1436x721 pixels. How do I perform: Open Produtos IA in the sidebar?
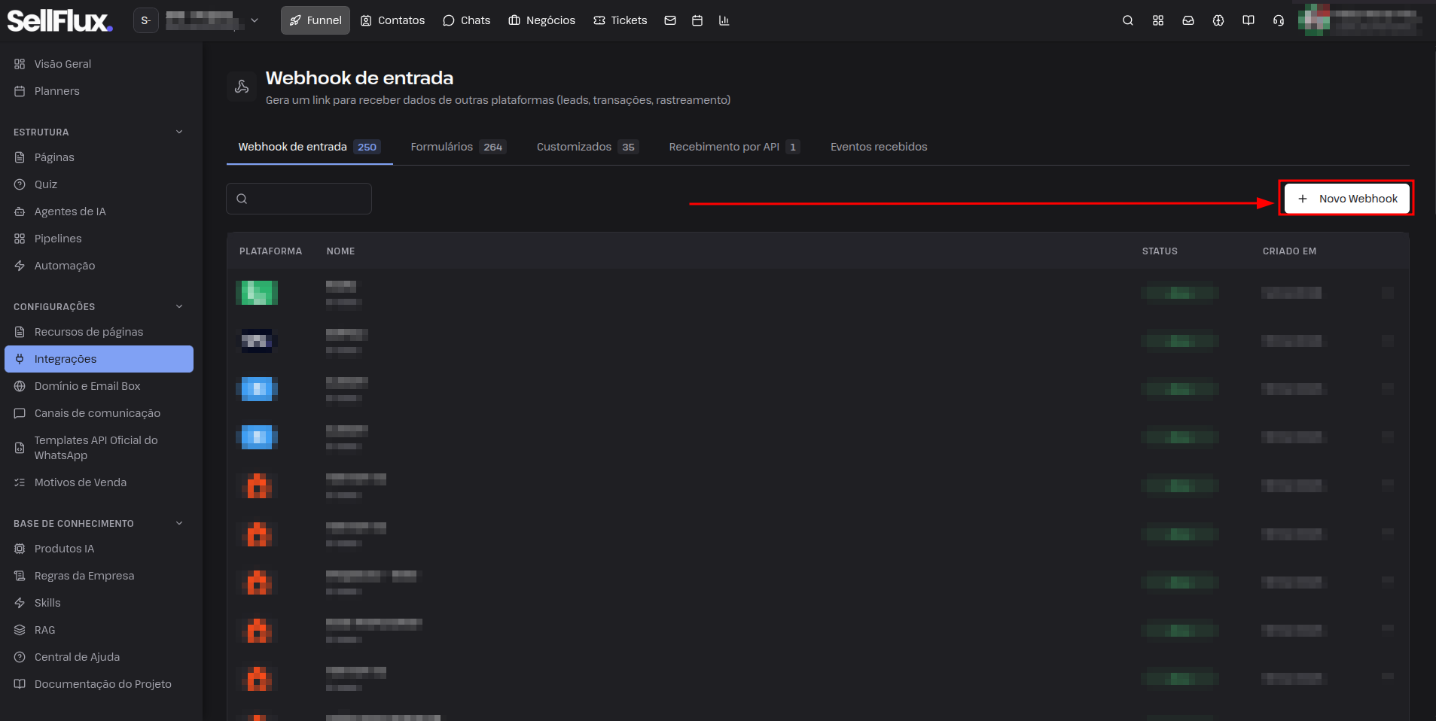[x=99, y=549]
